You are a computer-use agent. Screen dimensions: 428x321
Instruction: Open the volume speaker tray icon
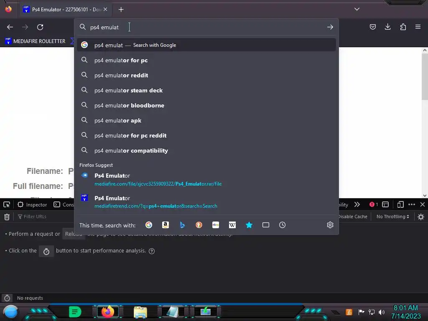(381, 312)
